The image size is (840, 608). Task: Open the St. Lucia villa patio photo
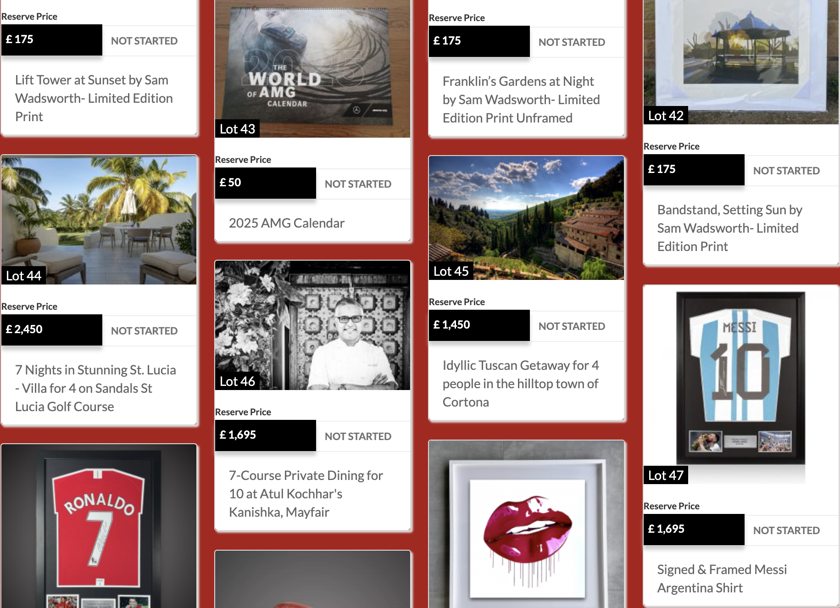click(99, 220)
